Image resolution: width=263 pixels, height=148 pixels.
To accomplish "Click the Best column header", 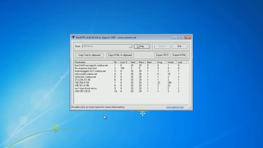I will click(x=151, y=62).
